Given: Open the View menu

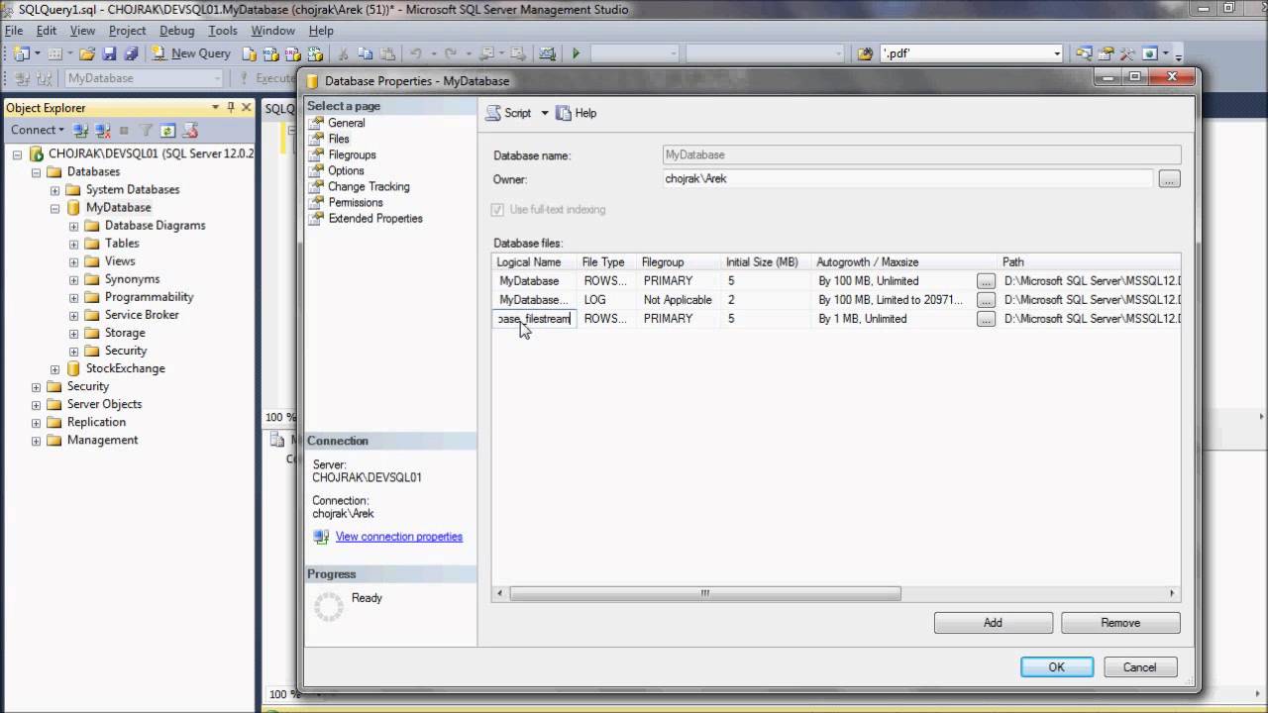Looking at the screenshot, I should click(82, 31).
